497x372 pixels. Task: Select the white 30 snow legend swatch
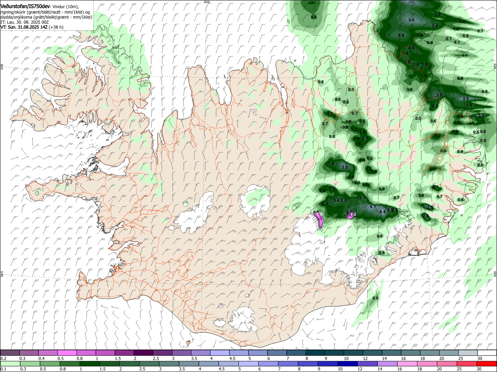487,353
